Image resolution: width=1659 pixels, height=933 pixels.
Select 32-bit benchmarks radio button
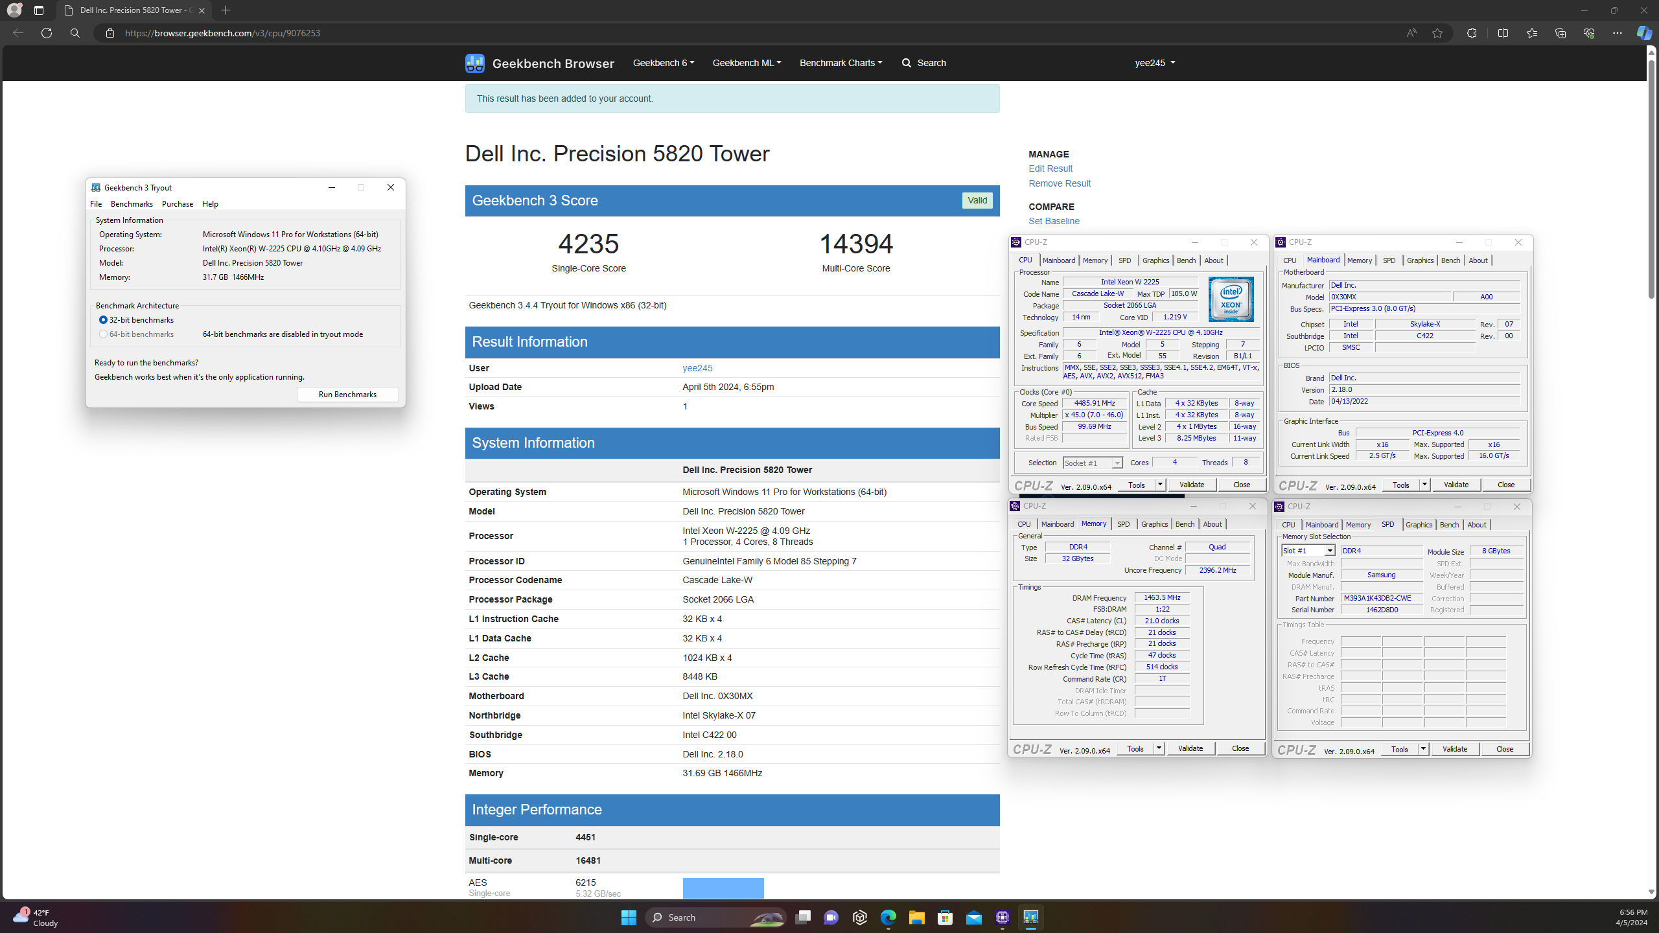[103, 320]
